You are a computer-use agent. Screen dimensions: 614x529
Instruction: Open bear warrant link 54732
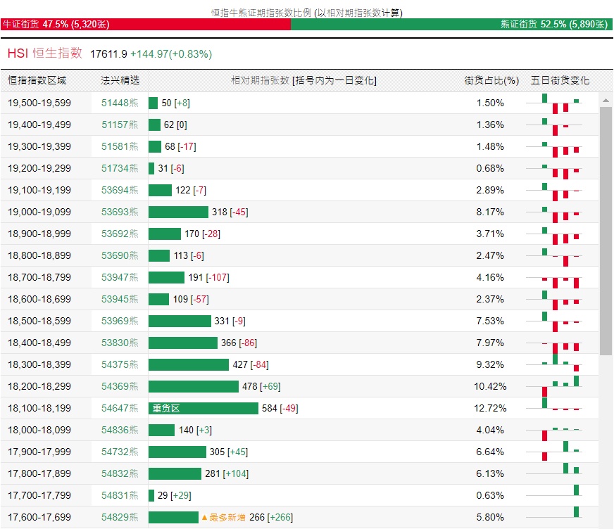120,452
